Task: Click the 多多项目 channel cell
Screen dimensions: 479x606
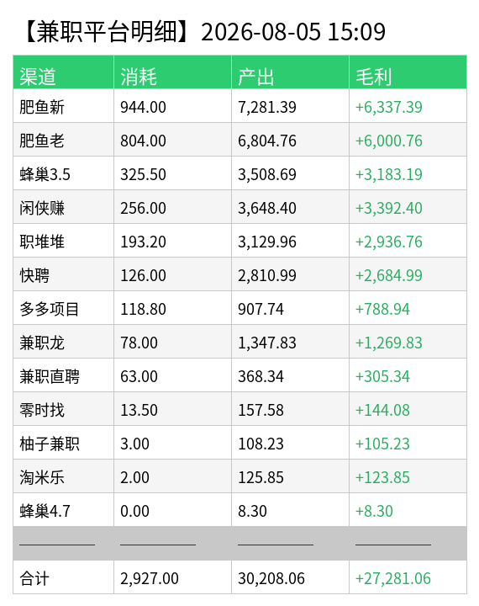Action: [x=63, y=308]
